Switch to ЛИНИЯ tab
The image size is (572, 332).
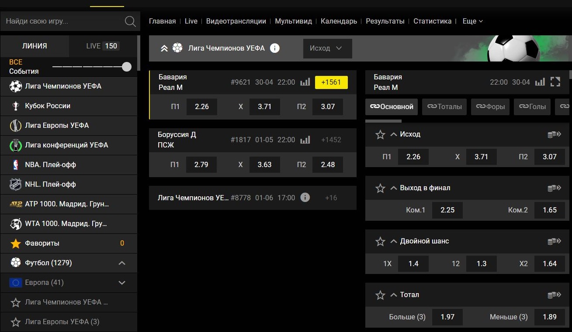[x=35, y=46]
